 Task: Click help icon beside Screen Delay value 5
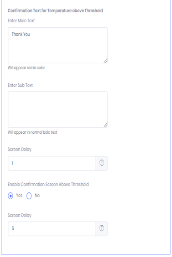102,228
